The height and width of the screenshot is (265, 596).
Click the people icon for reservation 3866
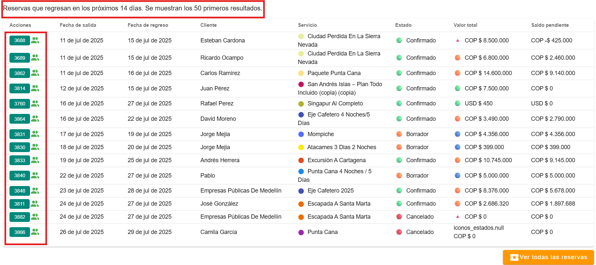(x=35, y=232)
